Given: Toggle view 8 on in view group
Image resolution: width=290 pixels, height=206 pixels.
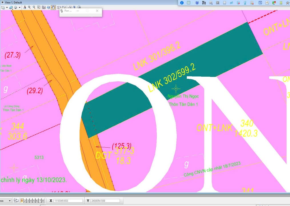Looking at the screenshot, I should [x=43, y=201].
